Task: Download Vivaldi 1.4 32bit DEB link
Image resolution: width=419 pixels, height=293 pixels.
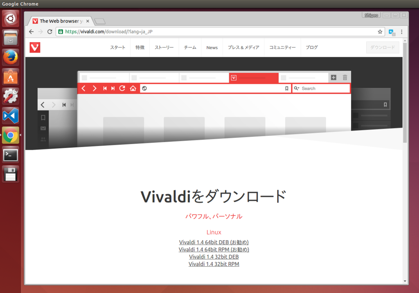Action: coord(214,257)
